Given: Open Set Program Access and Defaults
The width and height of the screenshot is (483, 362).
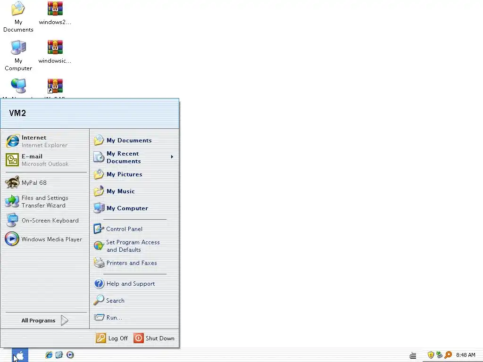Looking at the screenshot, I should (134, 246).
